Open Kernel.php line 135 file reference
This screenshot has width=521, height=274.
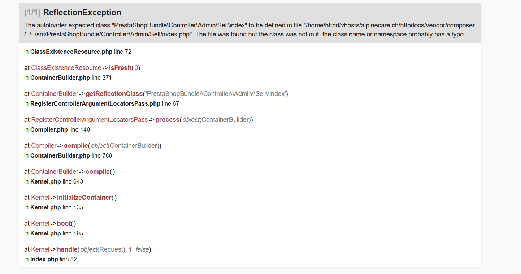[x=45, y=207]
